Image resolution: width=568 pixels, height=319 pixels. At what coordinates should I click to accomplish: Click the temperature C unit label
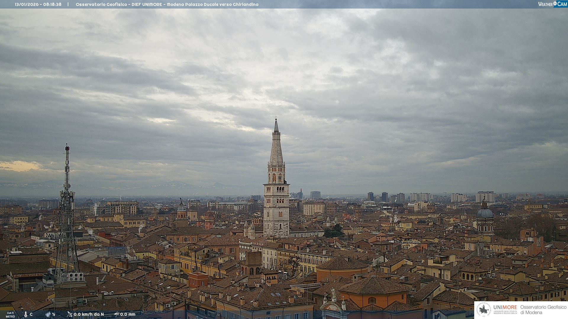(x=31, y=314)
